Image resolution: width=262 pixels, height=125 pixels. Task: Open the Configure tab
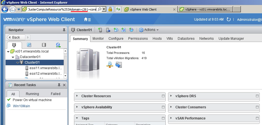116,39
